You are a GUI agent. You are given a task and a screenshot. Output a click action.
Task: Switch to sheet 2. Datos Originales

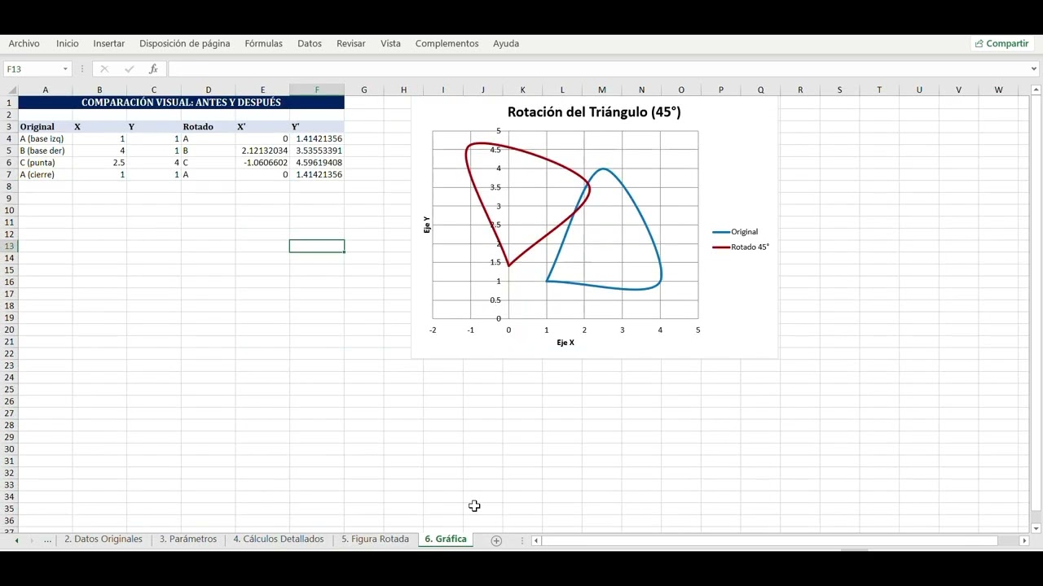pyautogui.click(x=103, y=539)
